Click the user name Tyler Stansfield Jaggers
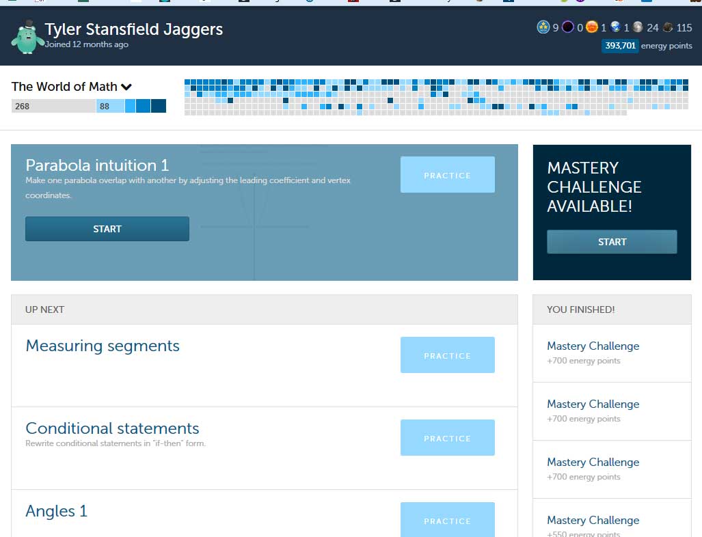This screenshot has height=537, width=702. [134, 29]
